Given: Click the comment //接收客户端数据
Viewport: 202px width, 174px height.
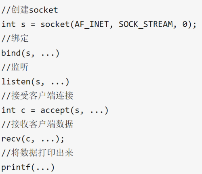Looking at the screenshot, I should [37, 124].
